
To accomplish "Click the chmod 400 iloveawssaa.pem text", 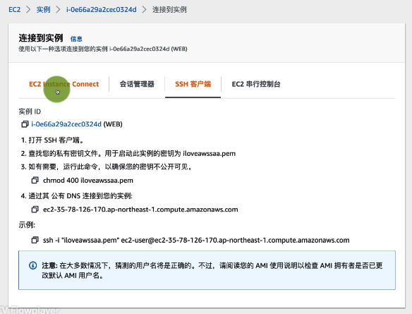I will [88, 181].
